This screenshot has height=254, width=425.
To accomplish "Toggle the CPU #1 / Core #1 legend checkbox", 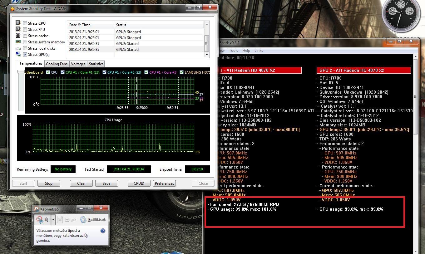I will (x=62, y=72).
